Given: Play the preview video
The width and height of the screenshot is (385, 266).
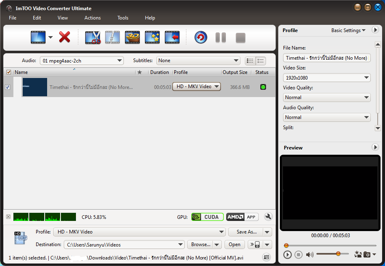Looking at the screenshot, I should [287, 255].
